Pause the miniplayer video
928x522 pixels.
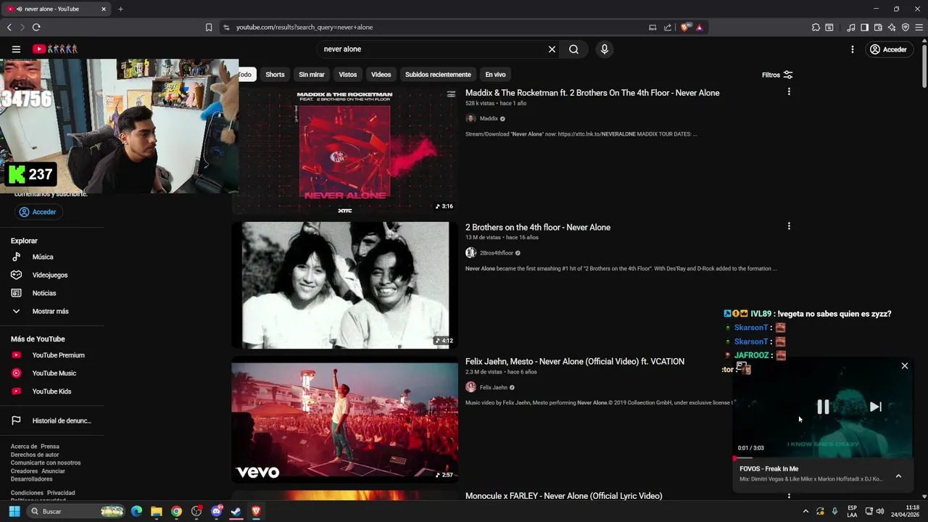click(823, 407)
